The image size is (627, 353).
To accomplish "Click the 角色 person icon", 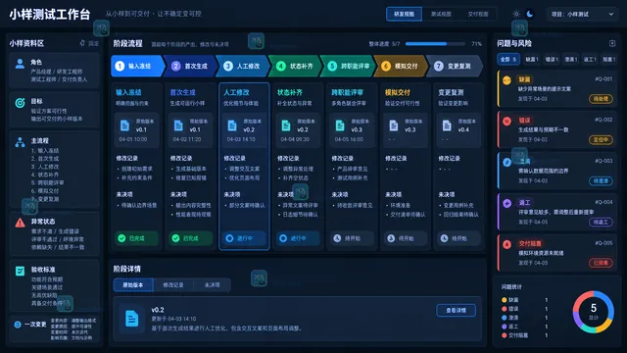I will 20,64.
